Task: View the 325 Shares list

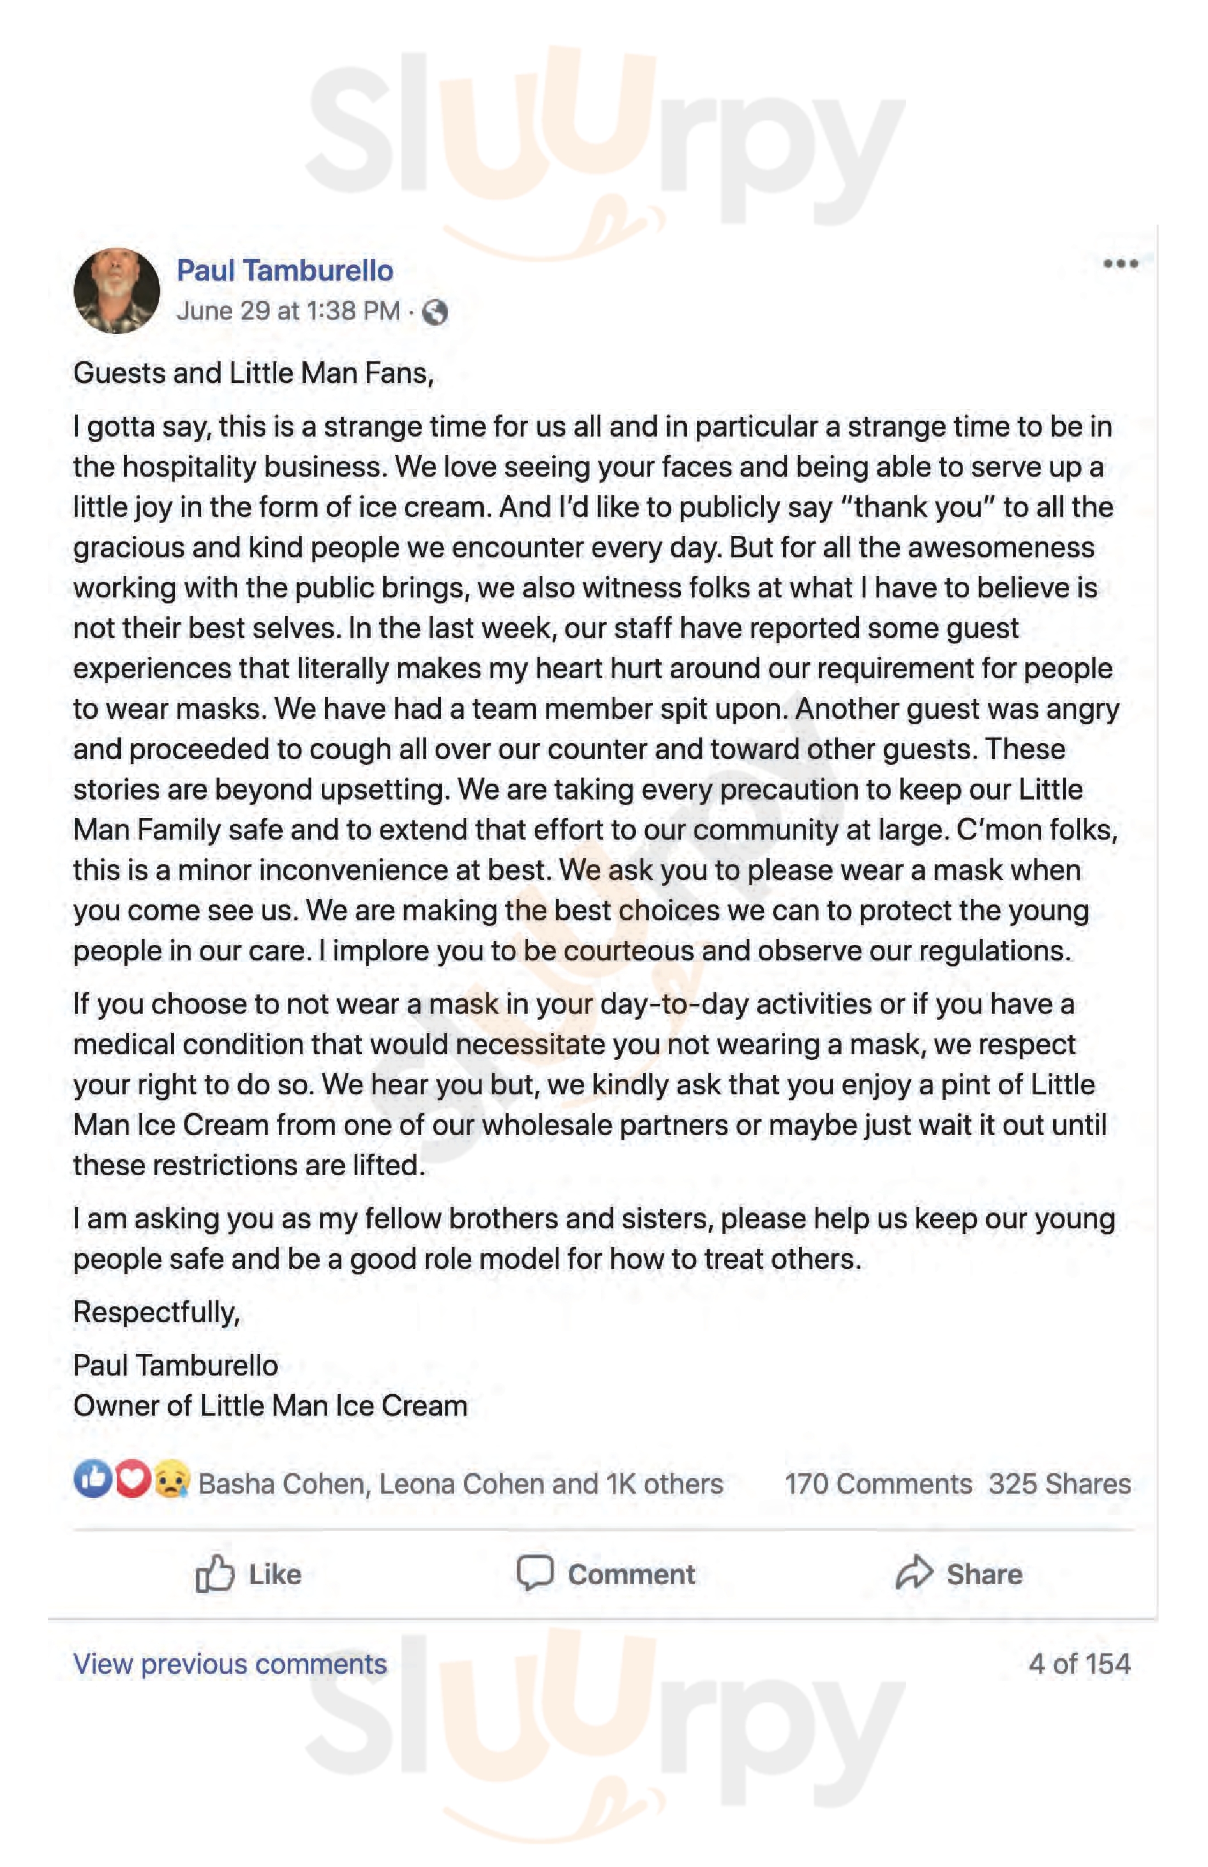Action: (x=1059, y=1484)
